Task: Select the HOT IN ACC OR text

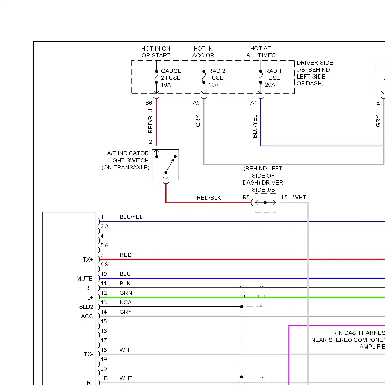Action: (203, 52)
